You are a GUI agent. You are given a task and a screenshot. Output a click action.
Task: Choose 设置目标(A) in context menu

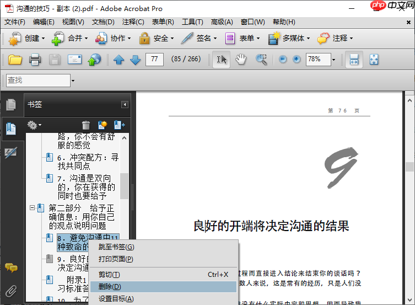pos(163,298)
